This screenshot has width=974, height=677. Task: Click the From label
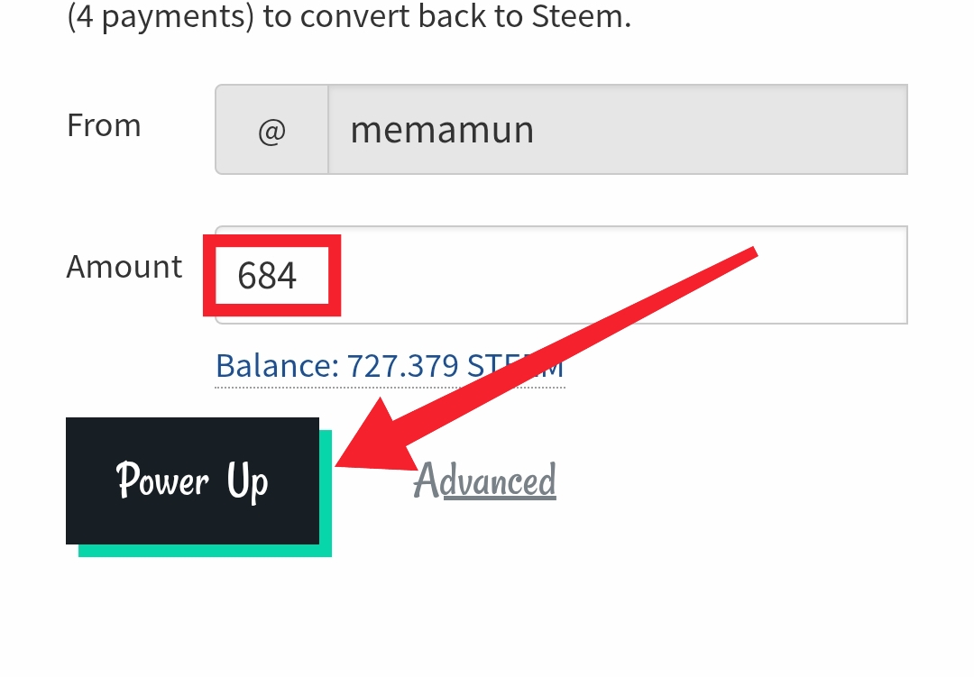click(104, 125)
